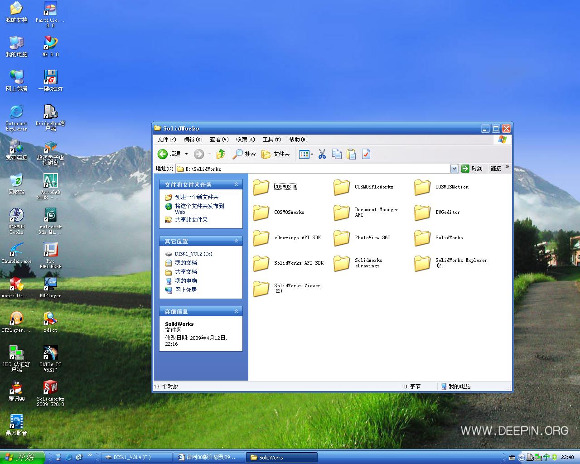Click the 22:48 taskbar clock
Screen dimensions: 580x464
click(x=567, y=457)
